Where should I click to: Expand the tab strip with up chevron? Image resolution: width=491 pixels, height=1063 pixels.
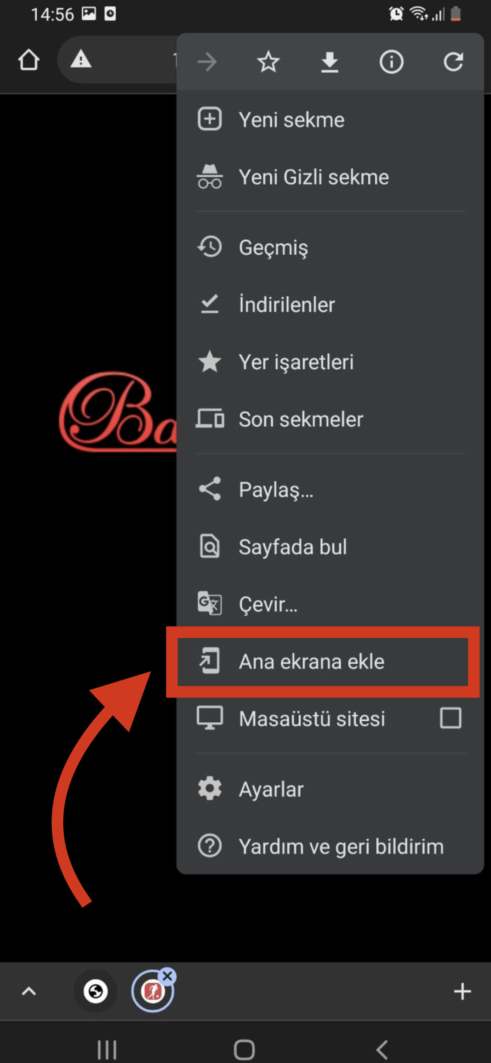click(x=29, y=991)
